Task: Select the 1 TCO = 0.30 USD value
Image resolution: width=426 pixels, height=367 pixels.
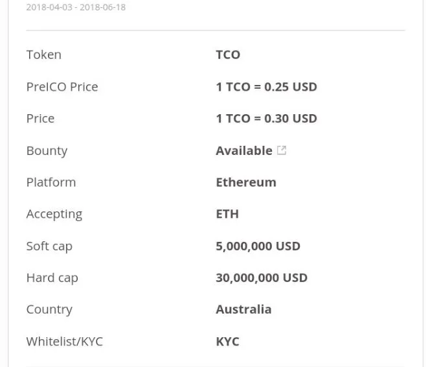Action: [x=266, y=119]
